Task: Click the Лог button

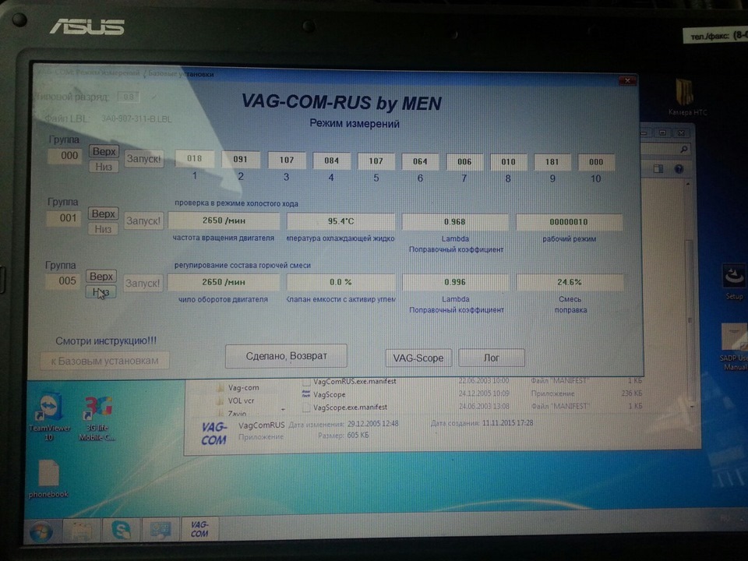Action: pos(492,358)
